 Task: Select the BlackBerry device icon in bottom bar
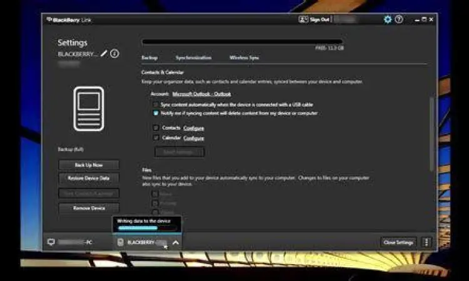point(120,242)
